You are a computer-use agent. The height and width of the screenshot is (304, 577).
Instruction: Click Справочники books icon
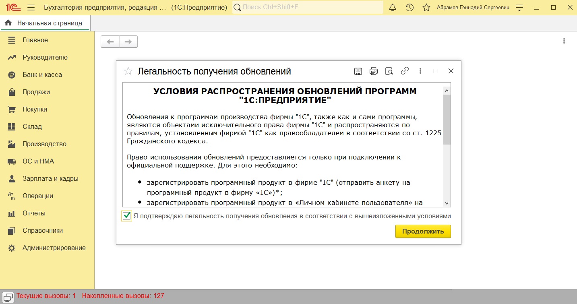[x=12, y=231]
